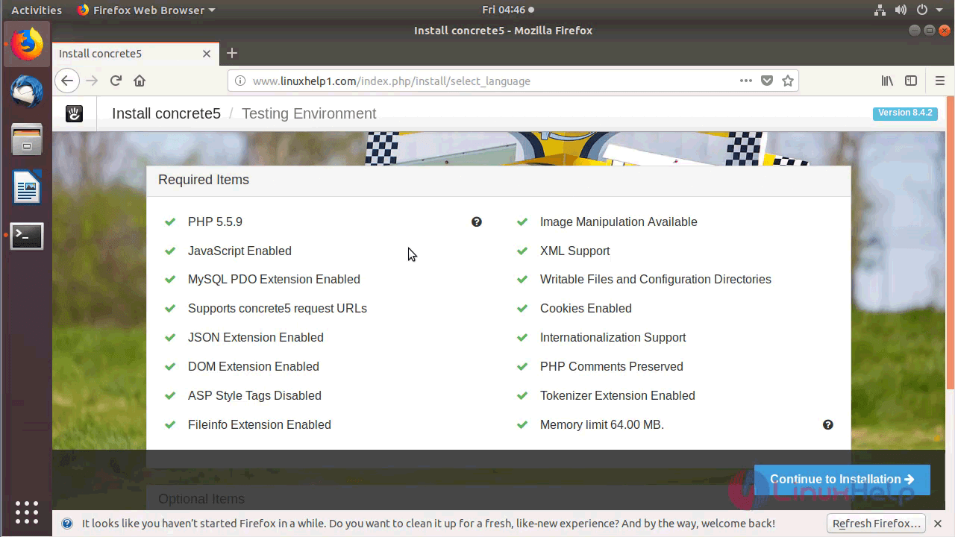Bookmark this page with the star
Image resolution: width=955 pixels, height=537 pixels.
(x=788, y=81)
